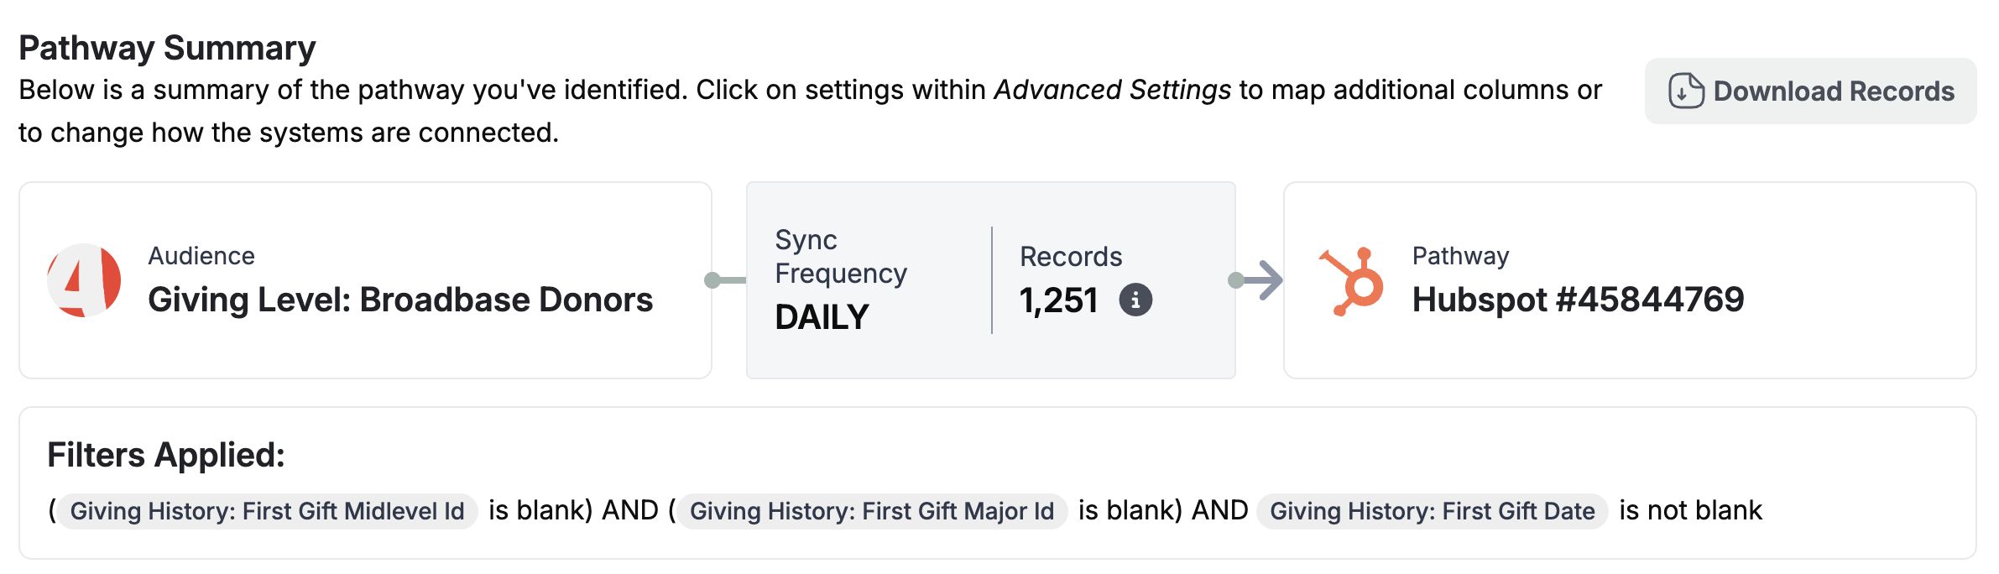The height and width of the screenshot is (574, 1999).
Task: Click the connector dot before the arrow
Action: pyautogui.click(x=1235, y=280)
